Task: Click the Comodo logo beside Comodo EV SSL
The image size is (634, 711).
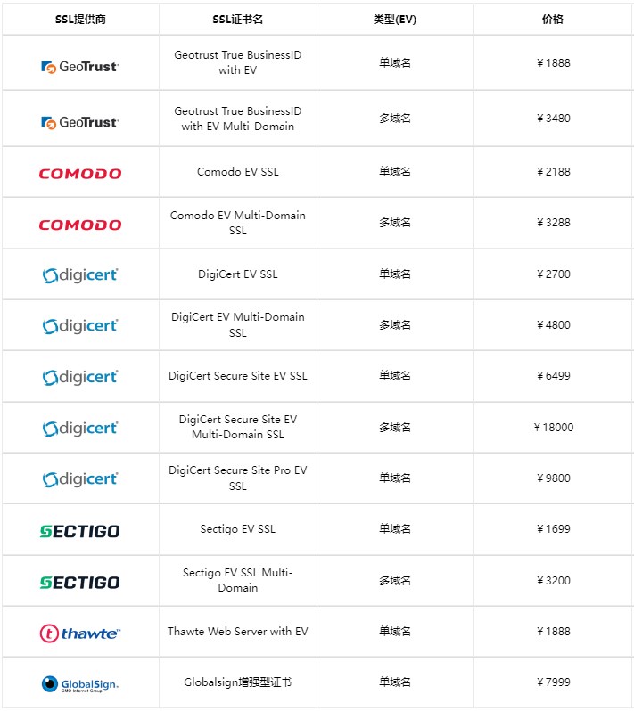Action: (80, 174)
